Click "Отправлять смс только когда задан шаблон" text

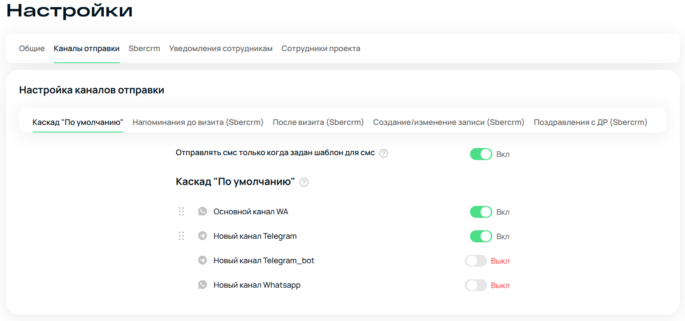[276, 153]
